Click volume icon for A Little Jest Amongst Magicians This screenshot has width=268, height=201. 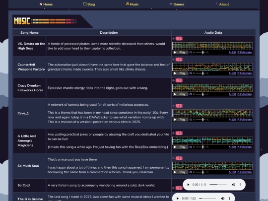point(194,147)
